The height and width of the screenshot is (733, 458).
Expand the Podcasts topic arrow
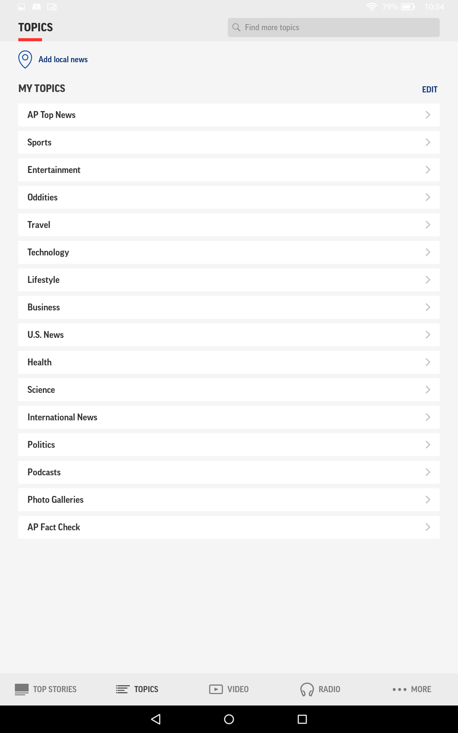click(x=427, y=472)
